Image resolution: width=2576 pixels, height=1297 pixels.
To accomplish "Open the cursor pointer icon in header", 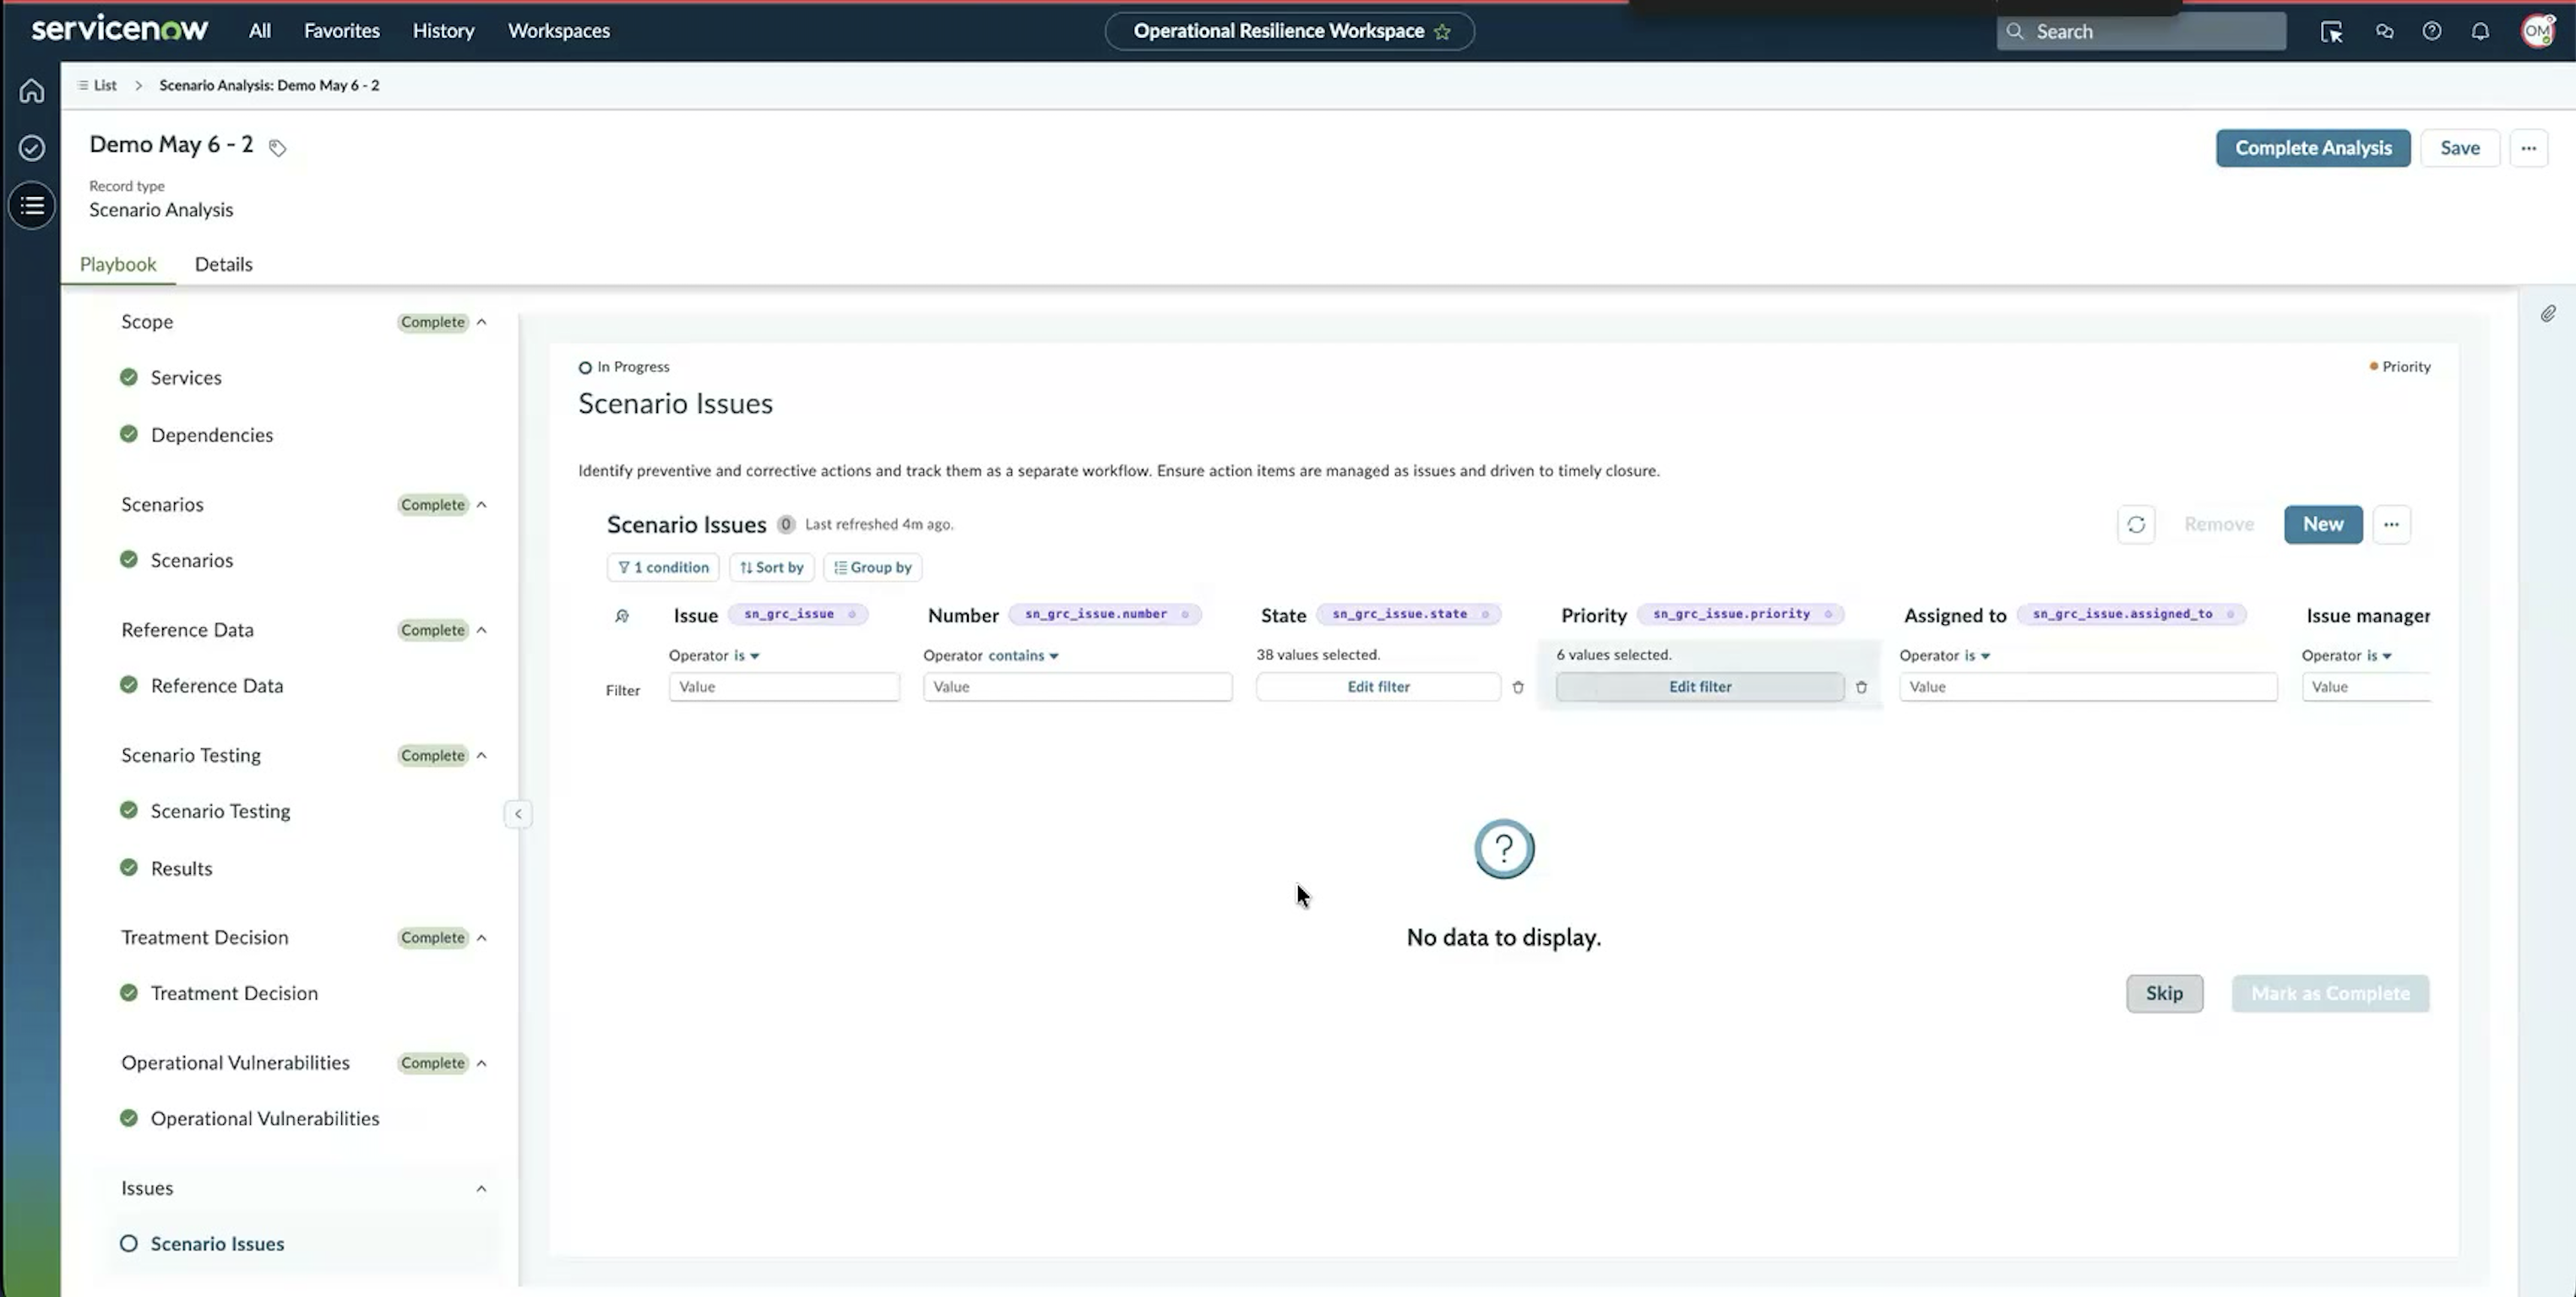I will coord(2331,32).
